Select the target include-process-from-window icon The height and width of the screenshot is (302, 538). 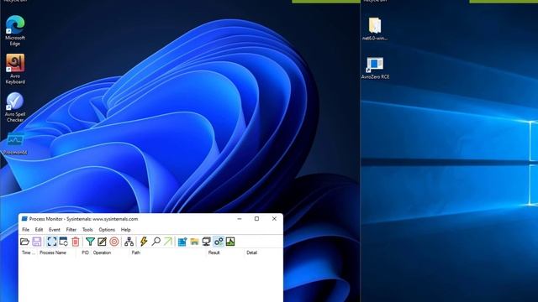(114, 242)
